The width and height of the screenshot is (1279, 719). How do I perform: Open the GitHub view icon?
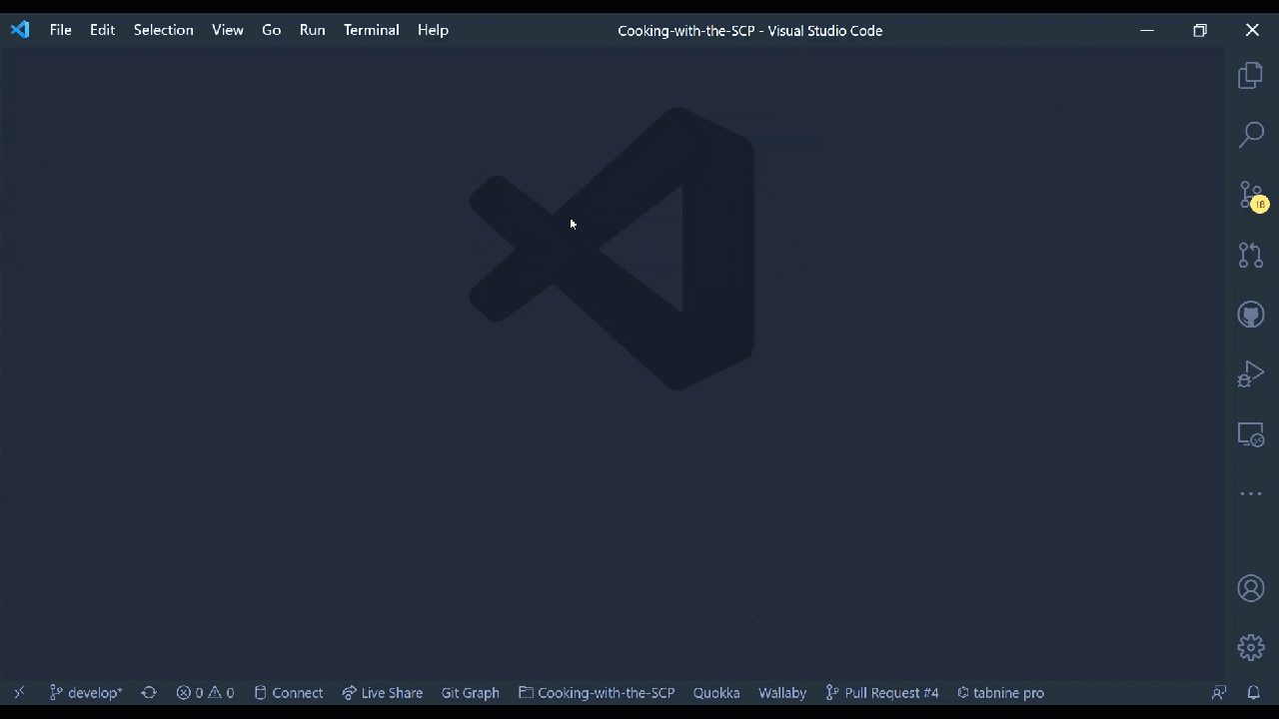tap(1251, 315)
